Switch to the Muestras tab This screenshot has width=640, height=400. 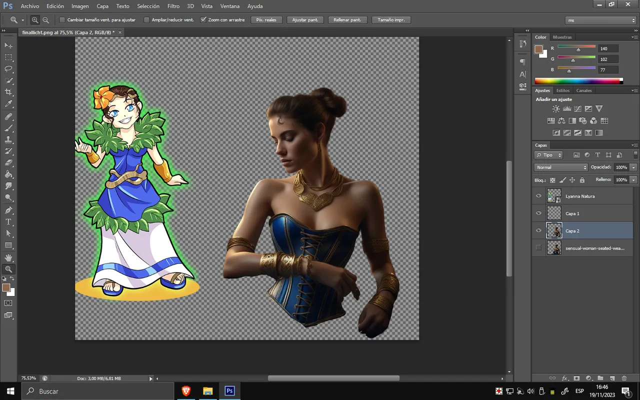tap(562, 37)
